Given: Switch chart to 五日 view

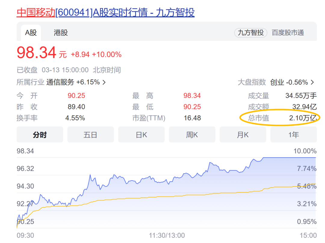Looking at the screenshot, I should pyautogui.click(x=91, y=135).
